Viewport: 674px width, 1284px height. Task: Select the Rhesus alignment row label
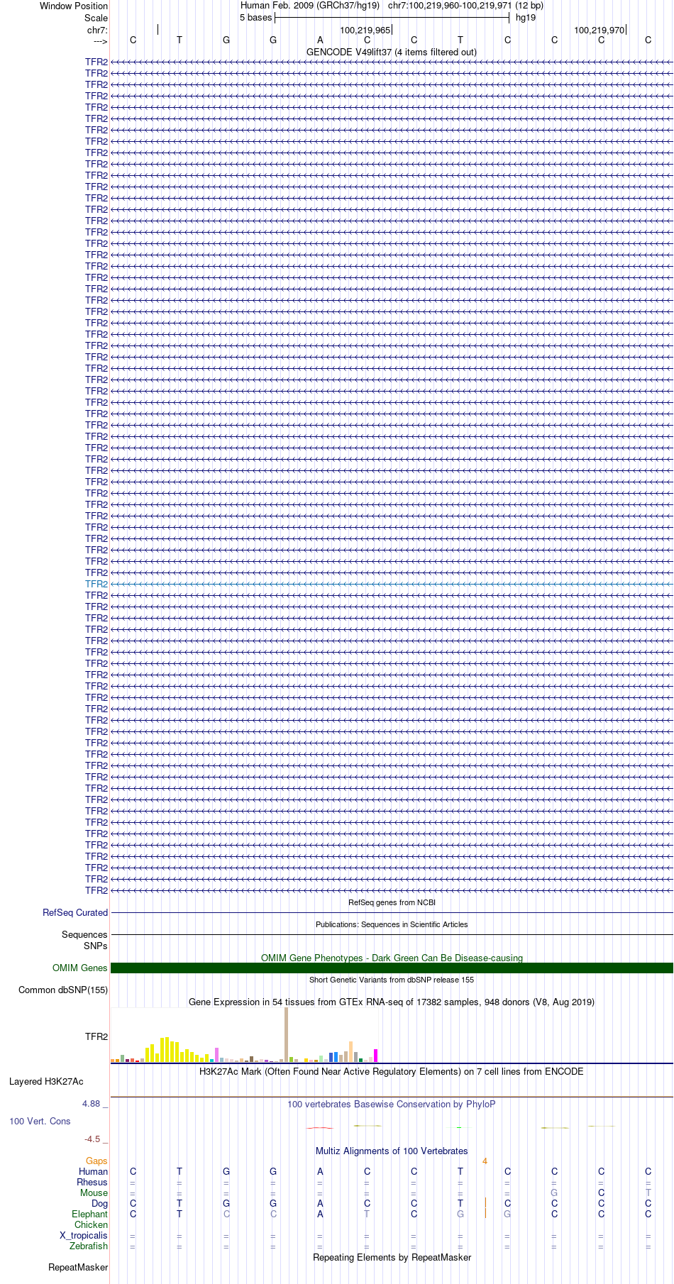[92, 1183]
